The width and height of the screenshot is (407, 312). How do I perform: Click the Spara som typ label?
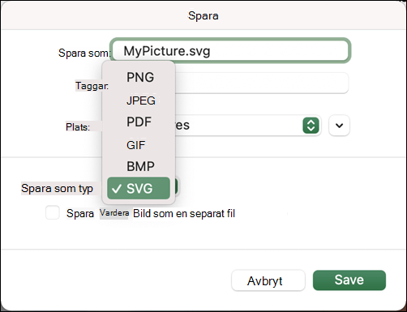57,188
